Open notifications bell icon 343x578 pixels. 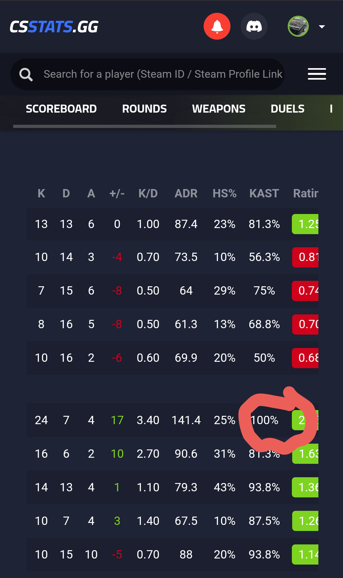point(217,26)
